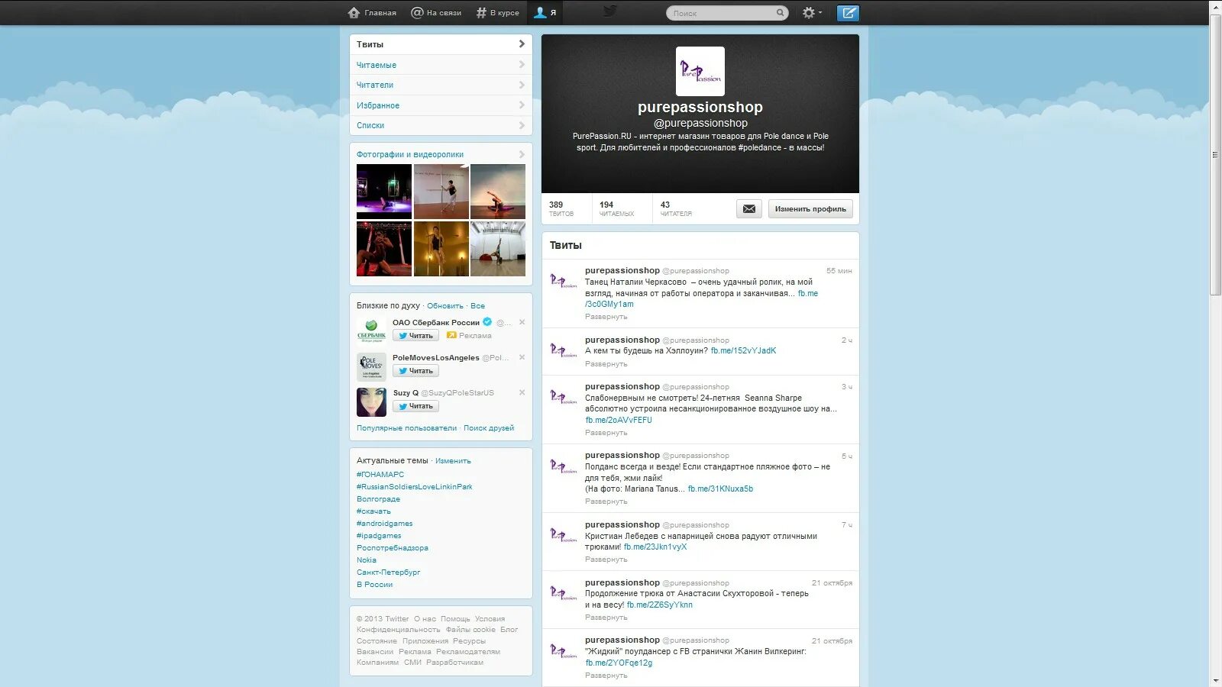Open the Санкт-Петербург trending topic
Image resolution: width=1222 pixels, height=687 pixels.
click(388, 572)
